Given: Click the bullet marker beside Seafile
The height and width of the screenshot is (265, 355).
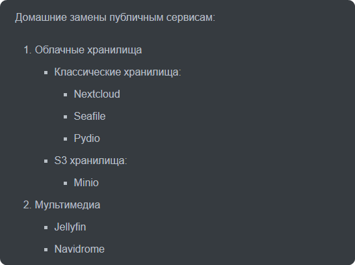Looking at the screenshot, I should point(66,117).
